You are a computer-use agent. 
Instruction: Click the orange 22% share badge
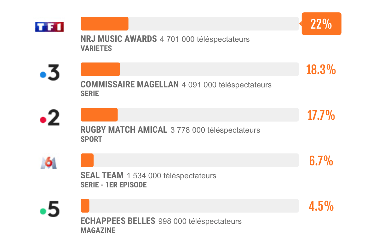321,24
